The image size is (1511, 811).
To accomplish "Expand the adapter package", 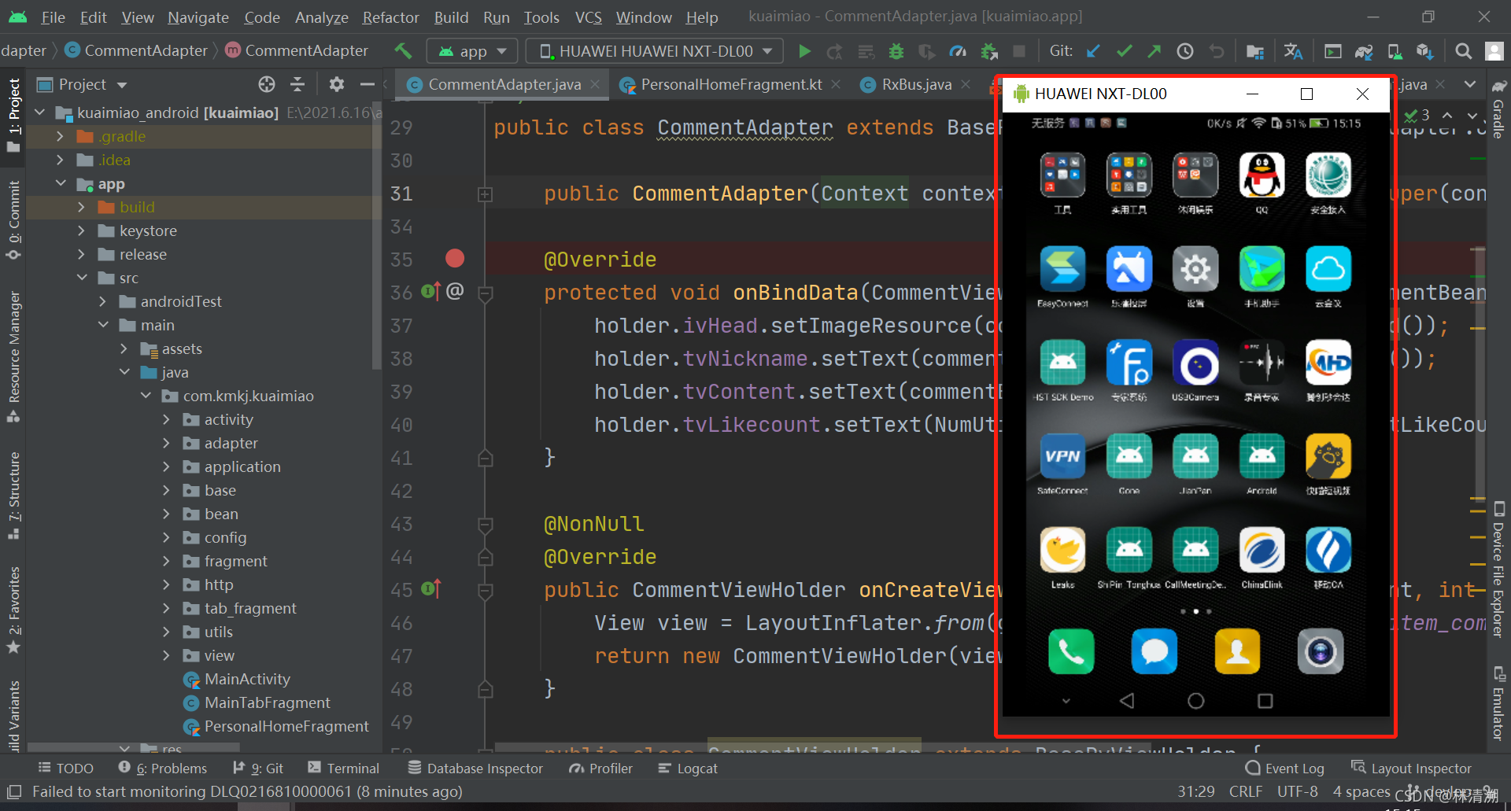I will pos(166,443).
